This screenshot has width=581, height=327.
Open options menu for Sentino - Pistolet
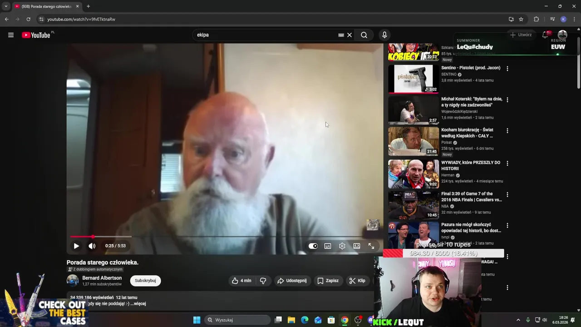pyautogui.click(x=507, y=69)
